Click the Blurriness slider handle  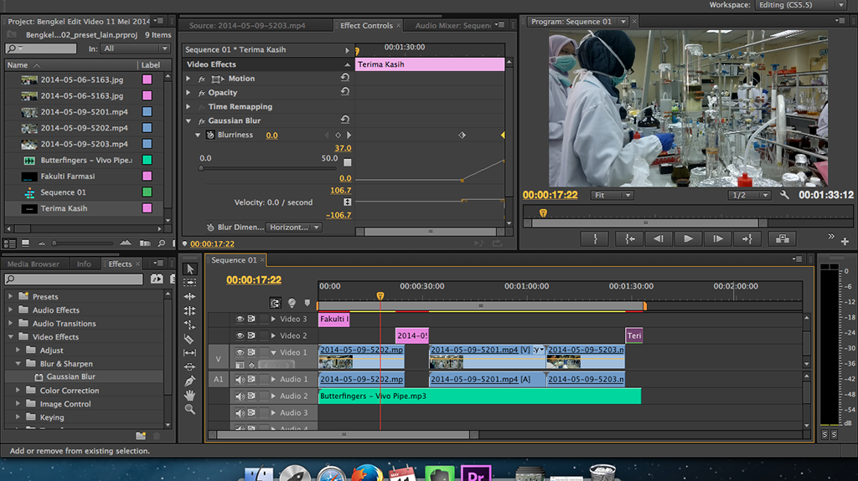(x=201, y=168)
